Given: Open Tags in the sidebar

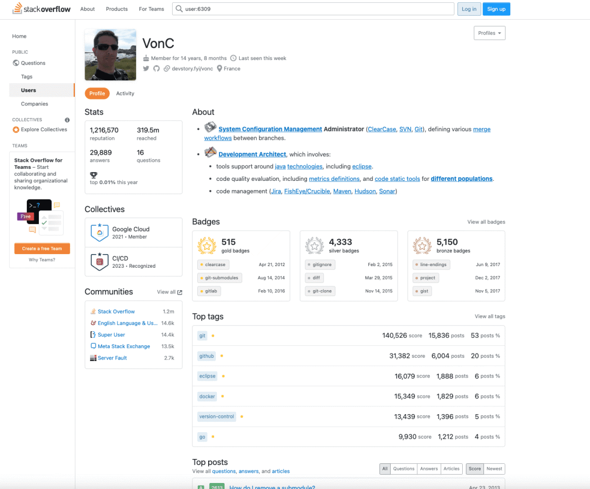Looking at the screenshot, I should point(27,76).
